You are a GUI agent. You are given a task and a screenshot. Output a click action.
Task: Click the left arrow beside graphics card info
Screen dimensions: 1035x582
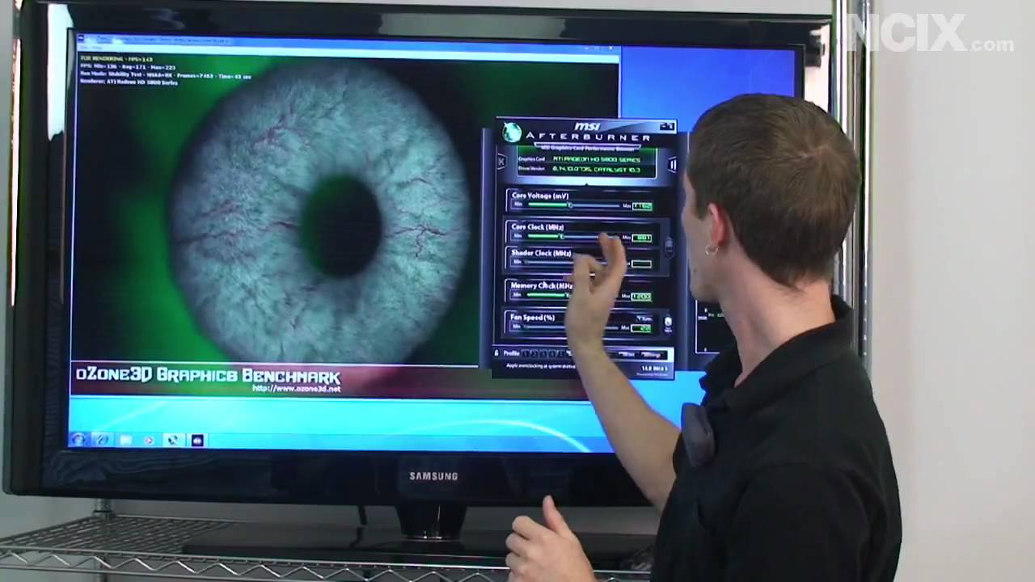501,162
